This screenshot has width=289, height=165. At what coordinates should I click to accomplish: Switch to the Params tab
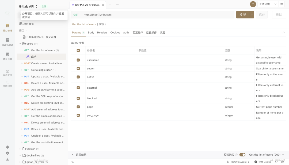click(78, 33)
